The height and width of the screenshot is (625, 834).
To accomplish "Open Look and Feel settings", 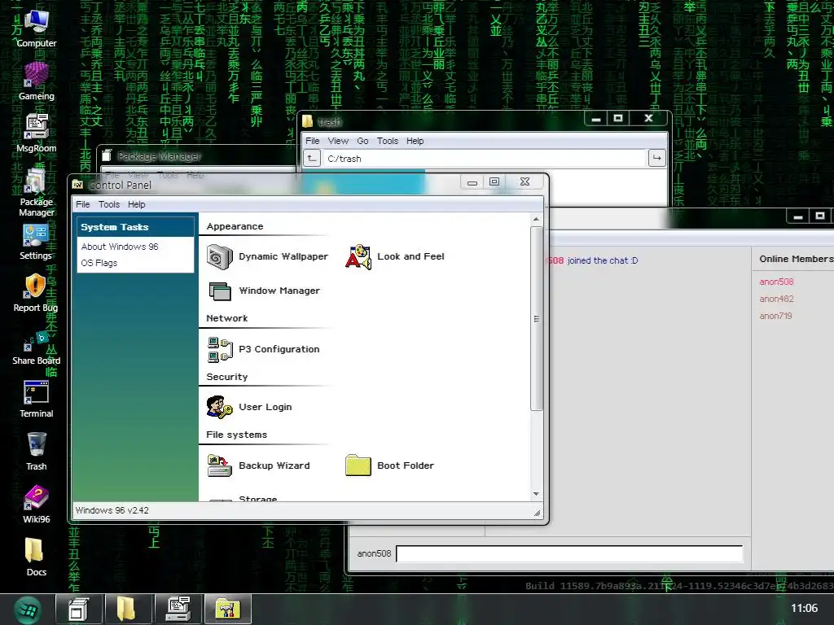I will 395,256.
